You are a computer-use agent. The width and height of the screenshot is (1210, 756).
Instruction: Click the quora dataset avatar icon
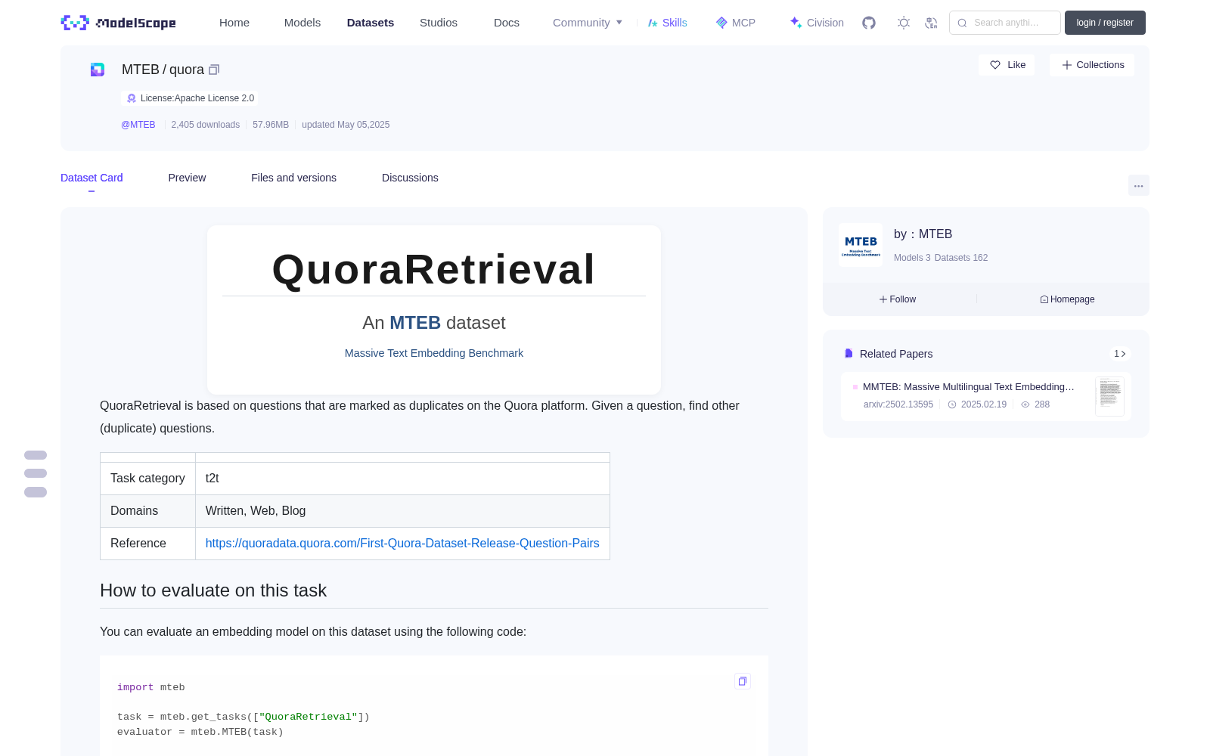tap(98, 70)
